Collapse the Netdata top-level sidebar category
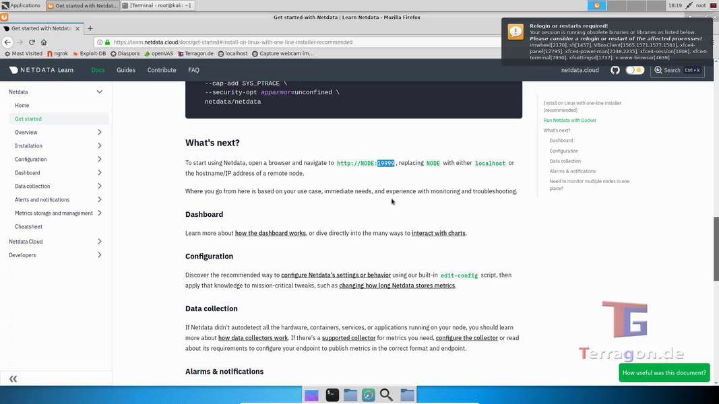The height and width of the screenshot is (404, 719). pos(100,92)
